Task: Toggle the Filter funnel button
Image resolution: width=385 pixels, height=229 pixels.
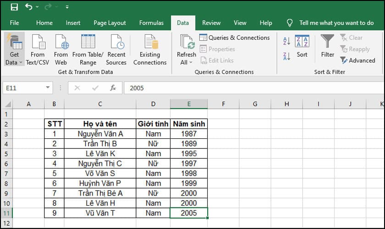Action: [x=328, y=46]
